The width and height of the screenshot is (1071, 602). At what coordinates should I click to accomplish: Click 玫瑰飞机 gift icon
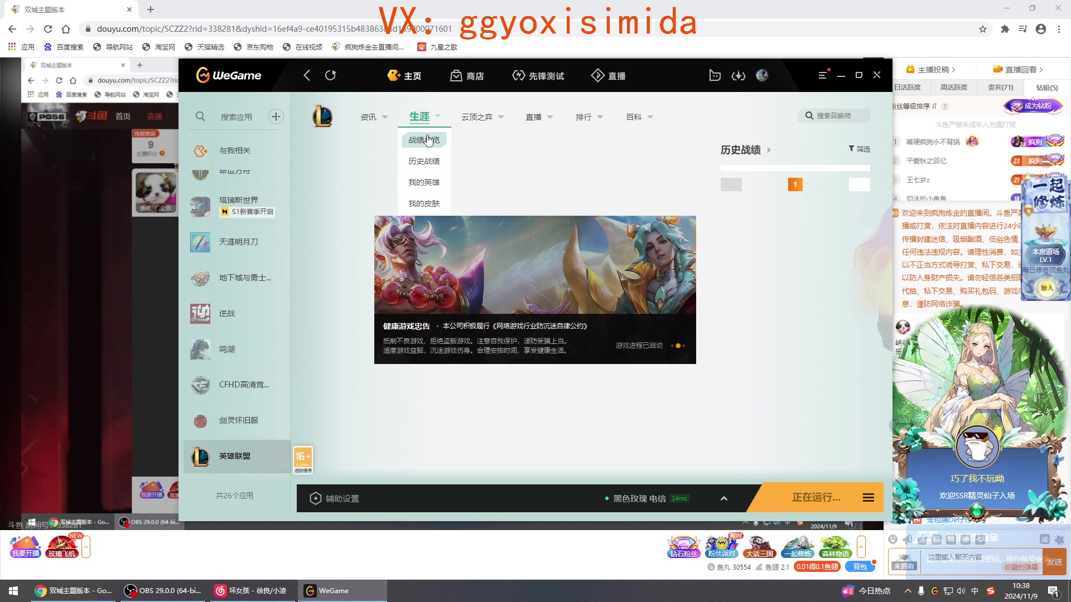point(62,547)
